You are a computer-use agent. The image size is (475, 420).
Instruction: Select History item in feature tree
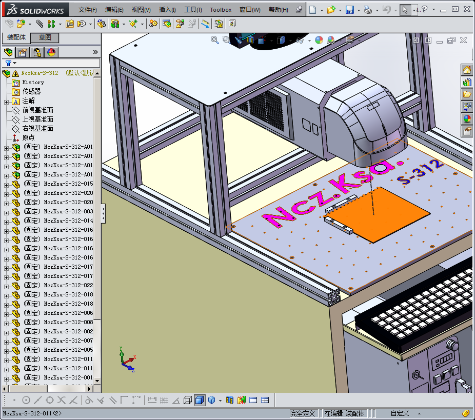coord(33,83)
